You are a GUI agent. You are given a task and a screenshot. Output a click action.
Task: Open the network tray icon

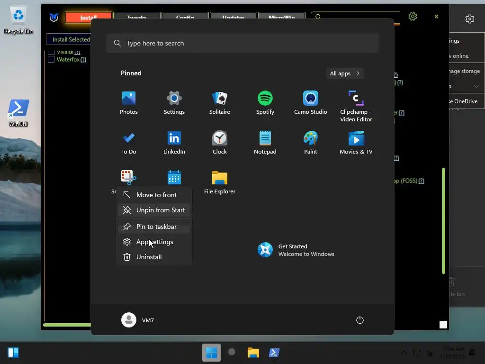417,352
